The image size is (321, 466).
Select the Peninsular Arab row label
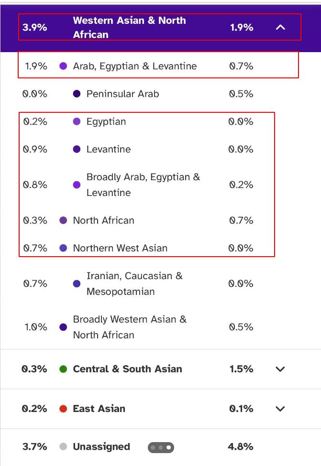(122, 94)
